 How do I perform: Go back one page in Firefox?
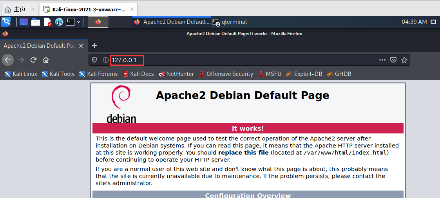click(8, 59)
